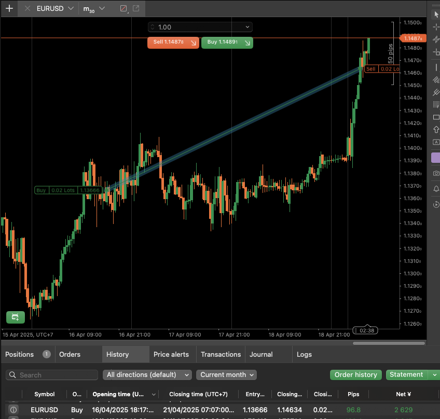Select the 16/04/2025 18:17 opening time cell
Image resolution: width=440 pixels, height=419 pixels.
coord(123,410)
